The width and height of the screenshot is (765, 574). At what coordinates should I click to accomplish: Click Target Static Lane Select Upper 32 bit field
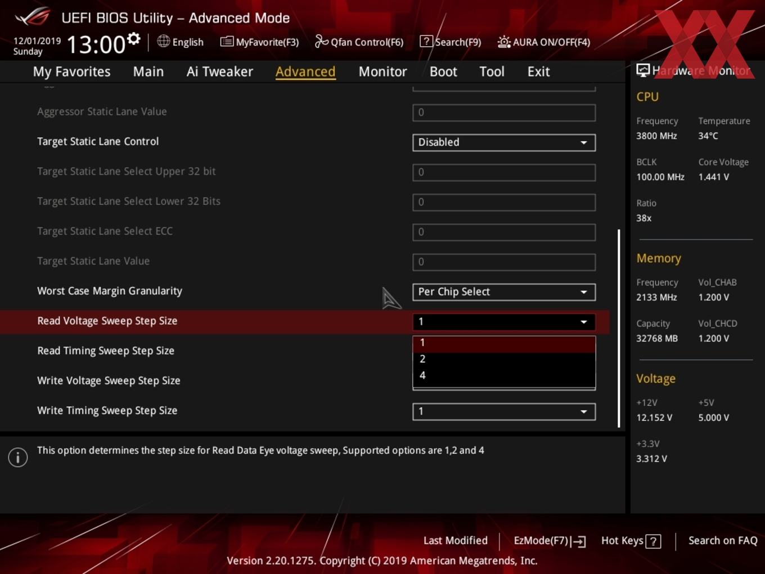point(504,172)
